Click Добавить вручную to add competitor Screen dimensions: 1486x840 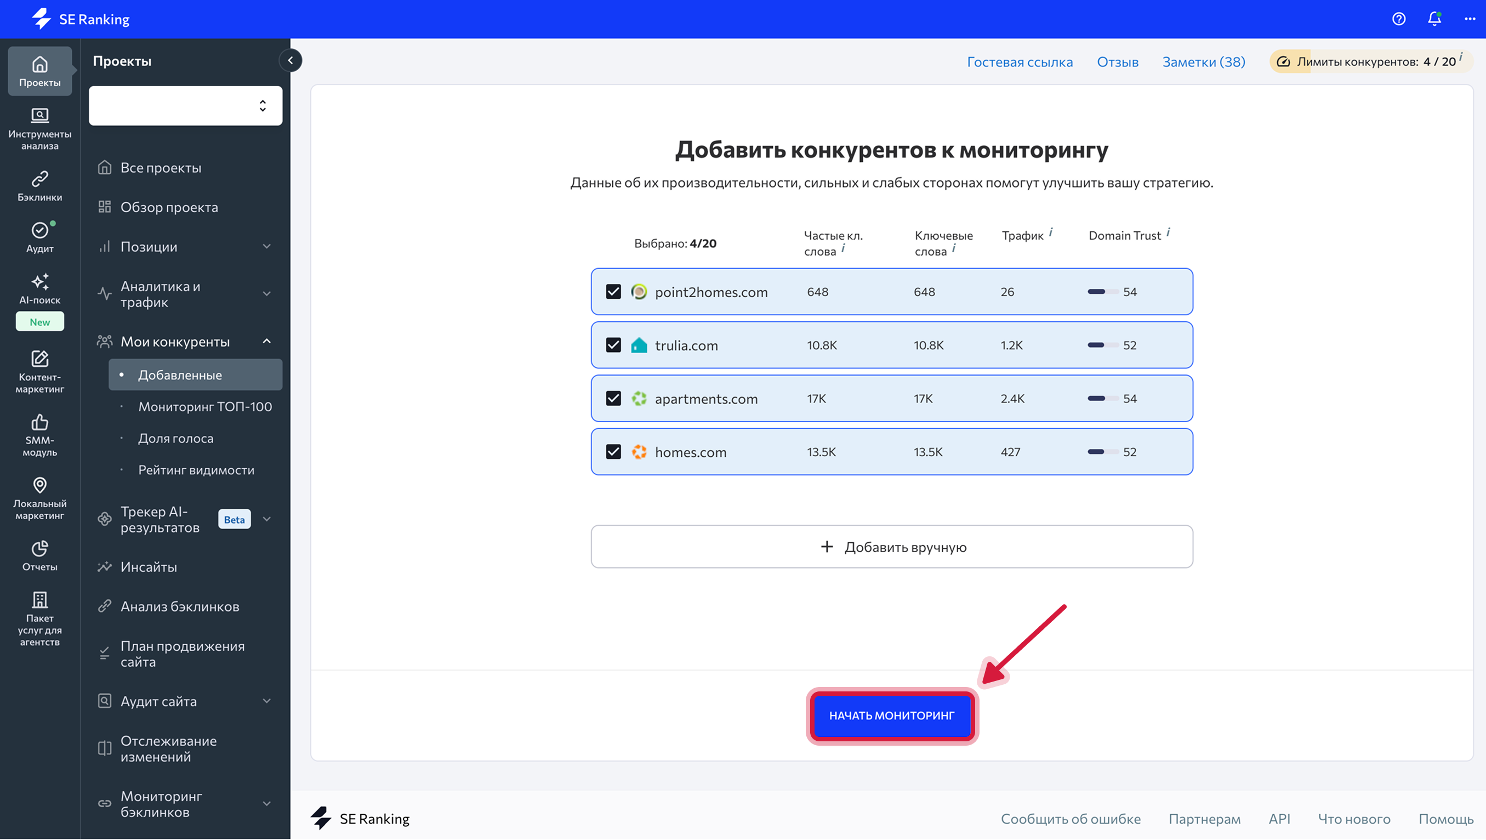coord(892,546)
